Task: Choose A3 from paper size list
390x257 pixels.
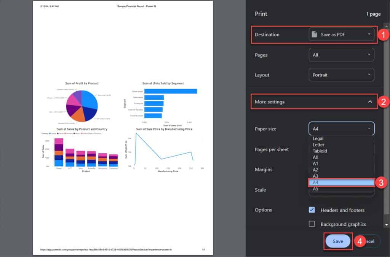Action: point(341,176)
